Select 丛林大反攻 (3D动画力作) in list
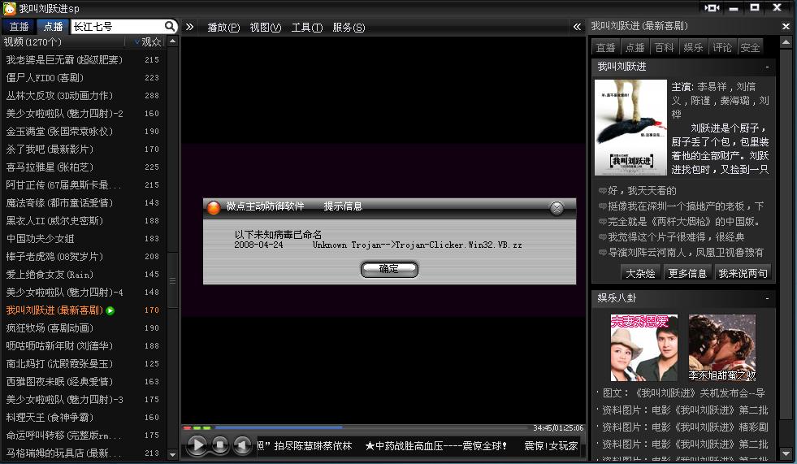 click(x=83, y=96)
